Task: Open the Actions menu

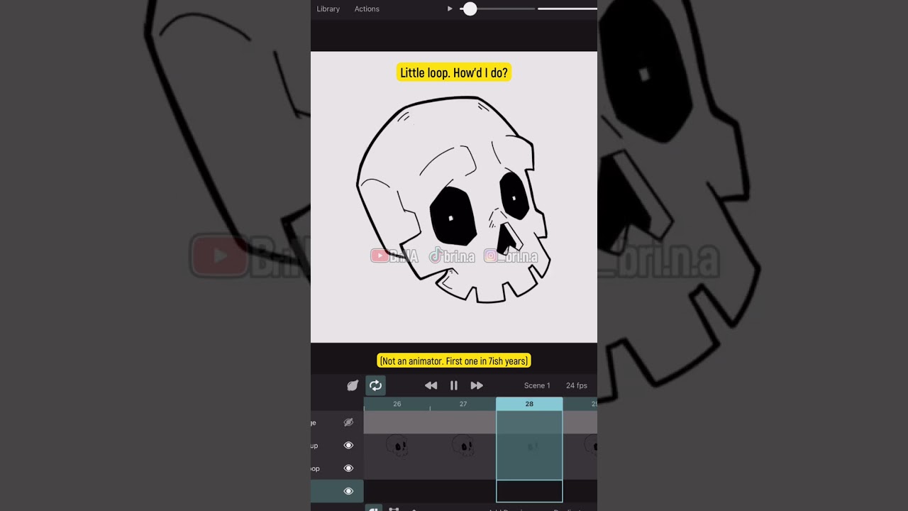Action: pos(367,9)
